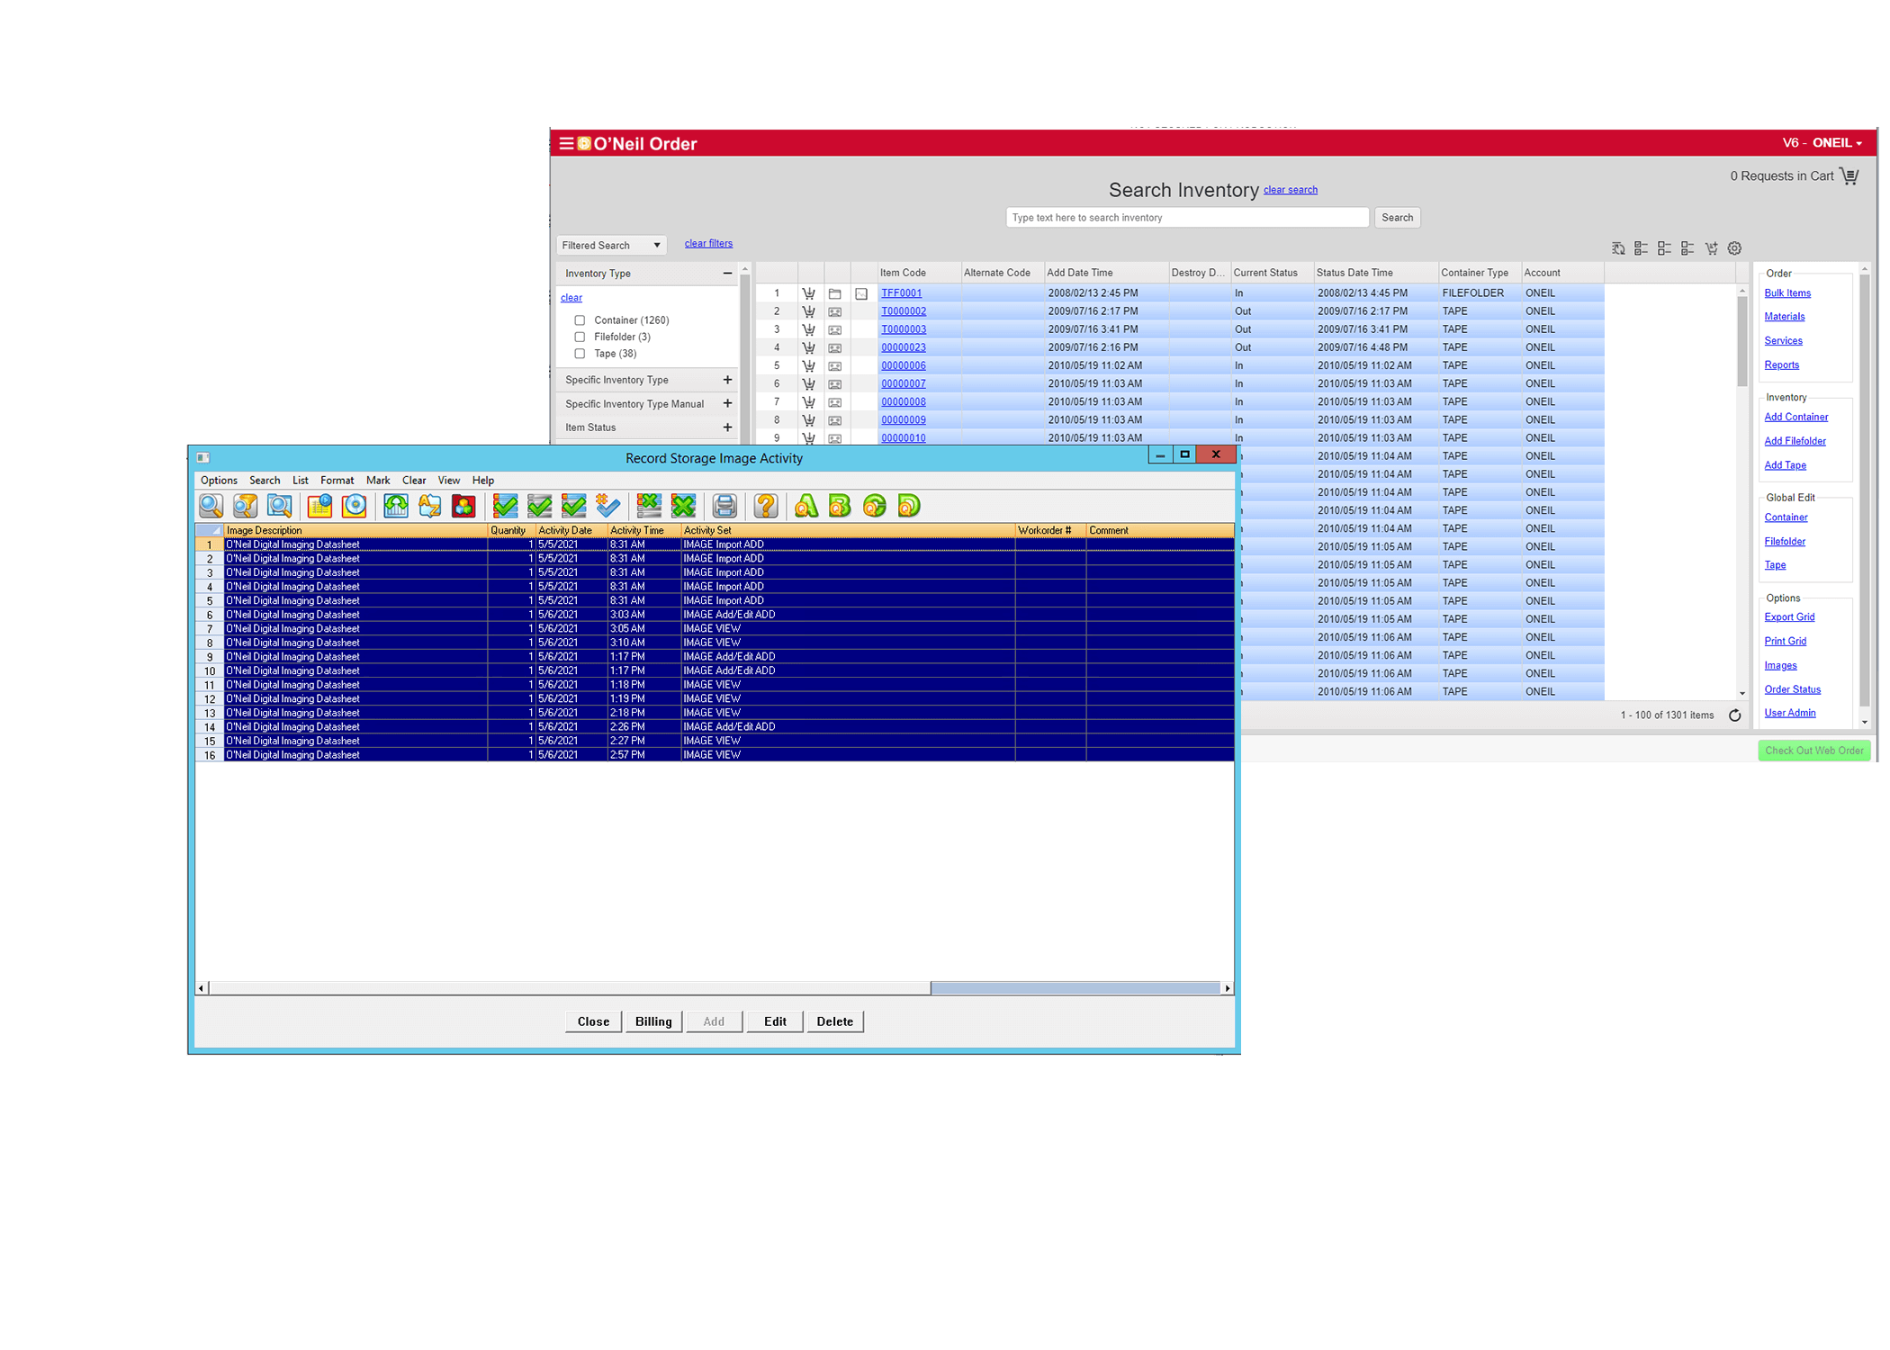The width and height of the screenshot is (1890, 1350).
Task: Open the List menu
Action: click(301, 481)
